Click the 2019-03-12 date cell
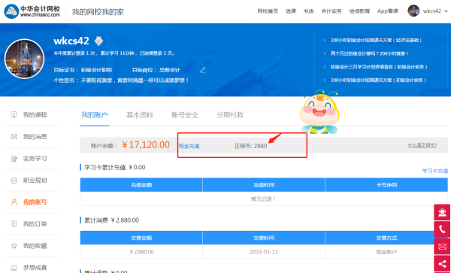 (x=264, y=252)
